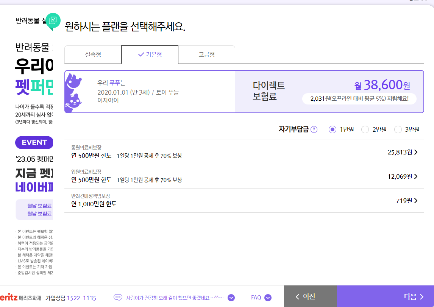The width and height of the screenshot is (434, 307).
Task: Click the pet name 푸푸 text
Action: click(x=115, y=83)
